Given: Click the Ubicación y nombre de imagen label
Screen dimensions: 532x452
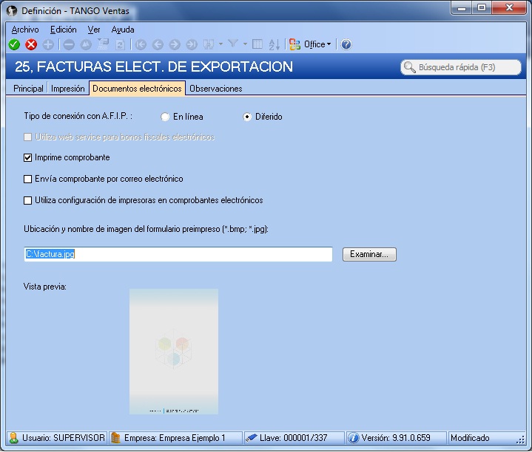Looking at the screenshot, I should click(x=146, y=229).
